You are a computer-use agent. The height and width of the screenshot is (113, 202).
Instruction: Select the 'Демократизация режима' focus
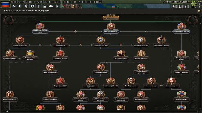pyautogui.click(x=181, y=55)
